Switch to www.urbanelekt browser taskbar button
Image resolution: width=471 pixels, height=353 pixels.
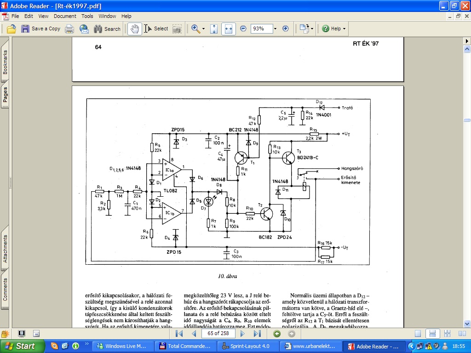coord(310,346)
